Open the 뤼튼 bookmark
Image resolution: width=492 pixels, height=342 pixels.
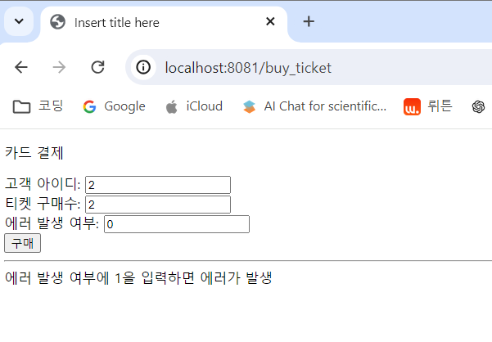427,106
